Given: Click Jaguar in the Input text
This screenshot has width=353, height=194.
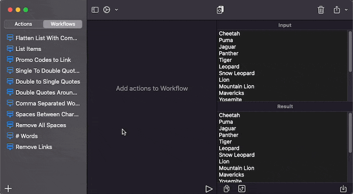Looking at the screenshot, I should 227,47.
